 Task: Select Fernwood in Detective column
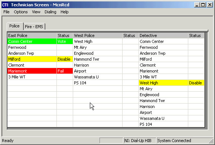coord(163,47)
